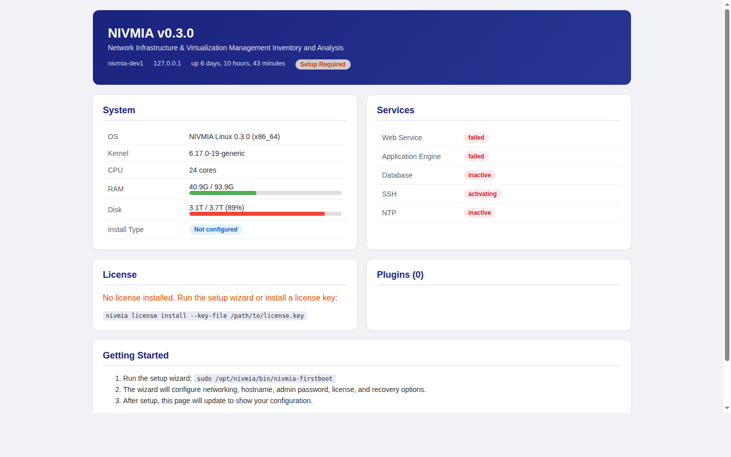Click the failed badge for Application Engine

point(476,156)
